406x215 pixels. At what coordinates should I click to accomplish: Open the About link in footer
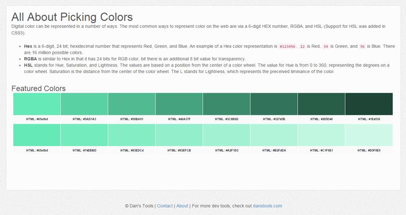click(x=182, y=206)
